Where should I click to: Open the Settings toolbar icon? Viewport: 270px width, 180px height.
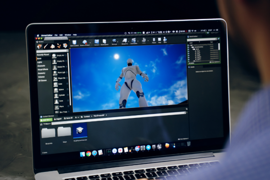114,42
